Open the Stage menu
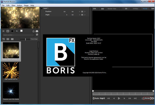The image size is (155, 105). [x=26, y=5]
